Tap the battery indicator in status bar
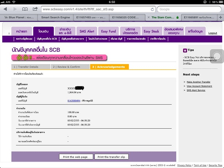Screen dimensions: 224x168 (x=221, y=2)
